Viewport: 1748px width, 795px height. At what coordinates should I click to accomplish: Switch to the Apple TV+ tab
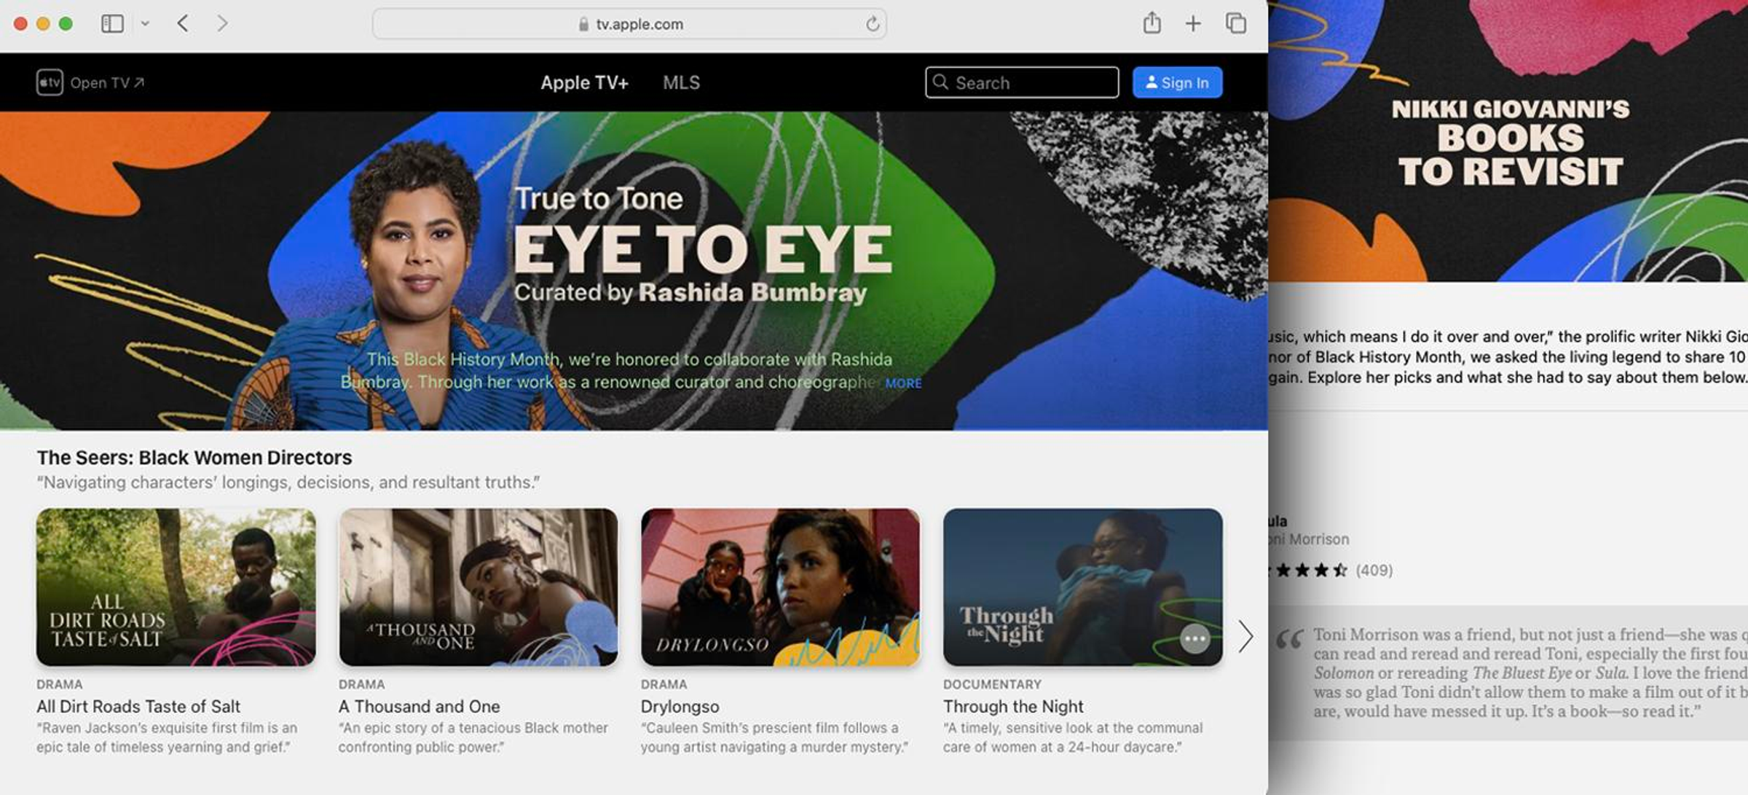coord(584,83)
